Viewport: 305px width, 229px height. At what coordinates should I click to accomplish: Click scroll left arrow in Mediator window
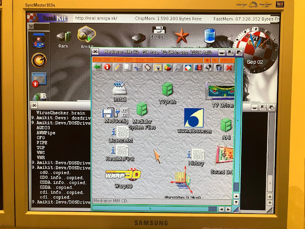tap(221, 209)
